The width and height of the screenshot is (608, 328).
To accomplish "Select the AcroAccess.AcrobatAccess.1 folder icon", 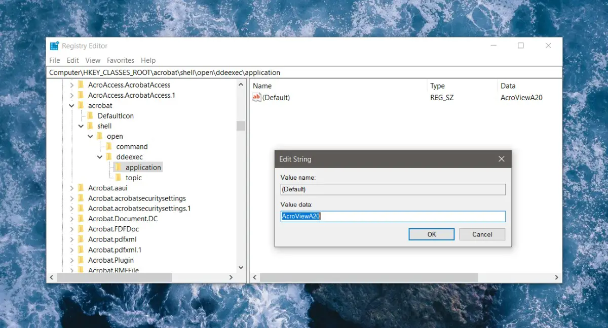I will (81, 95).
